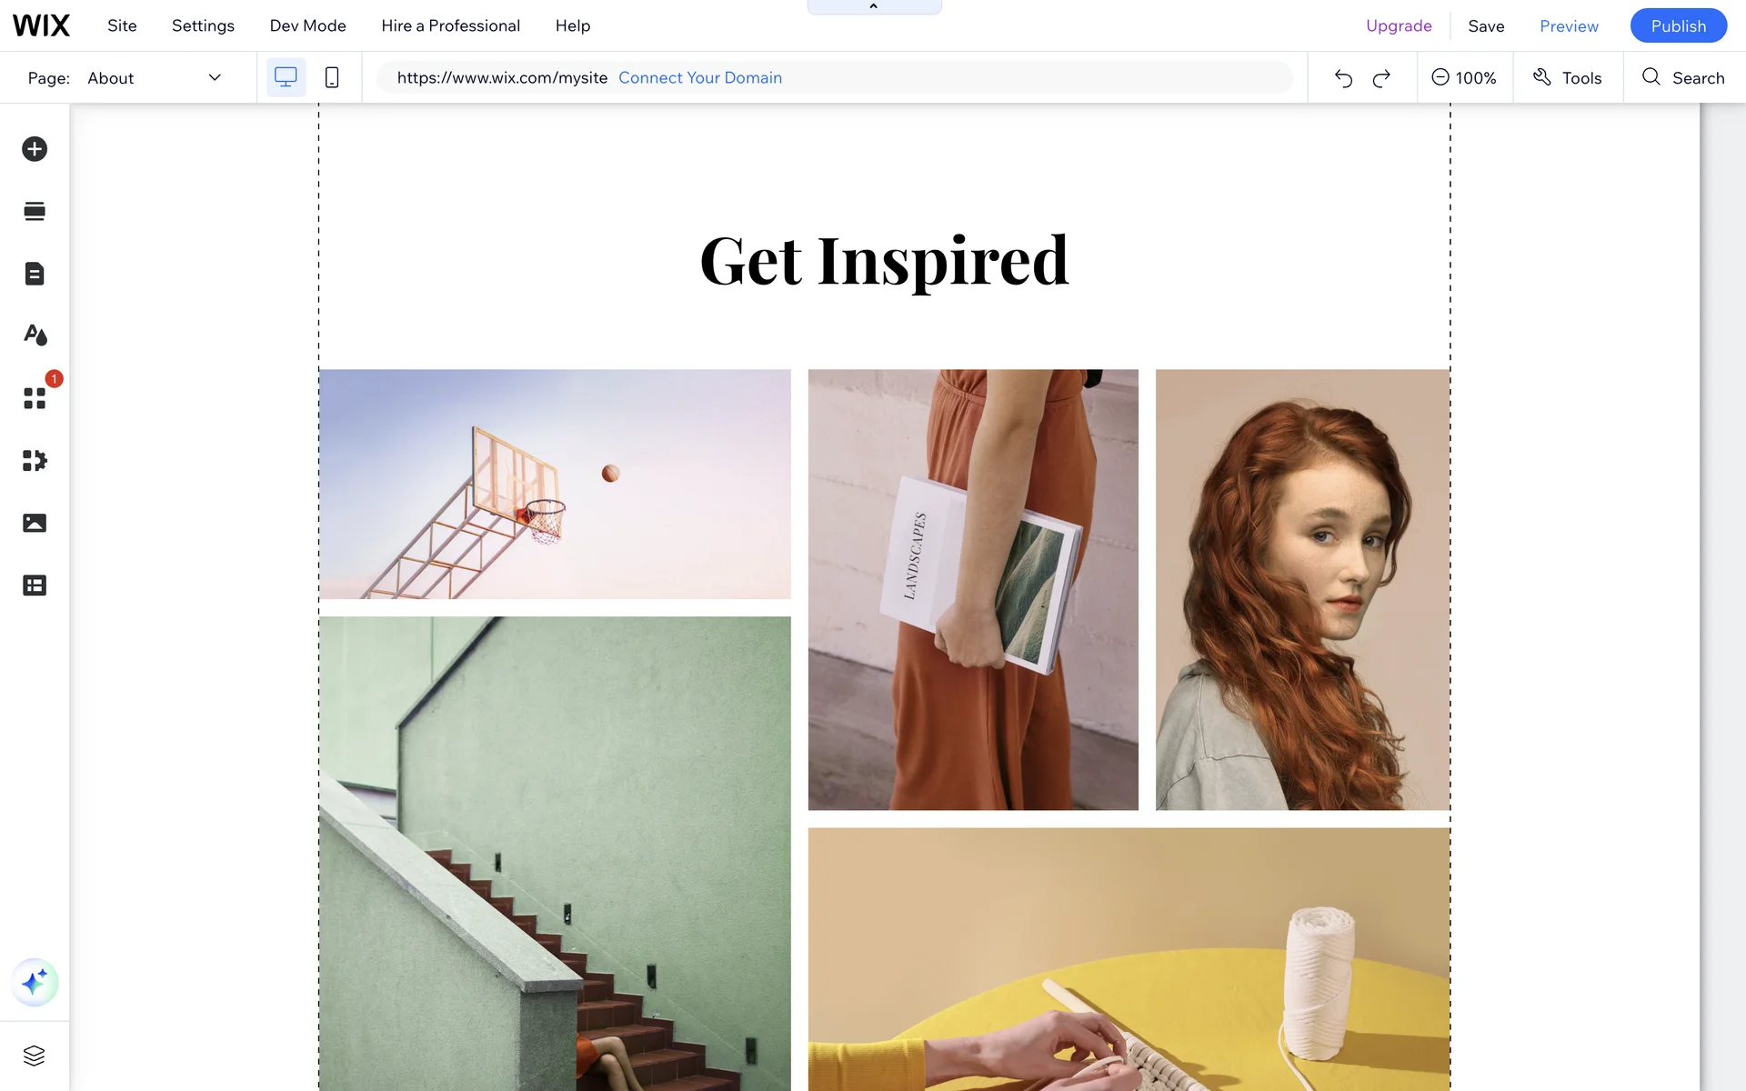Click the blue Publish button

(1678, 25)
